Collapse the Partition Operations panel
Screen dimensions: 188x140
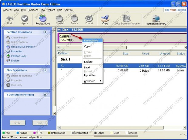45,32
